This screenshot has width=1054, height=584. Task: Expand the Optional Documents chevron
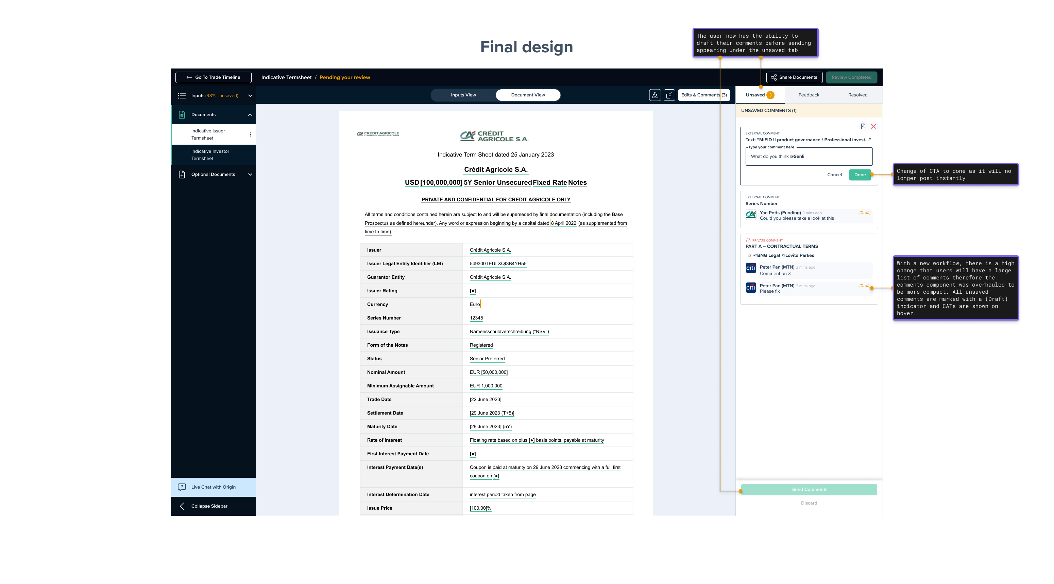[x=250, y=175]
